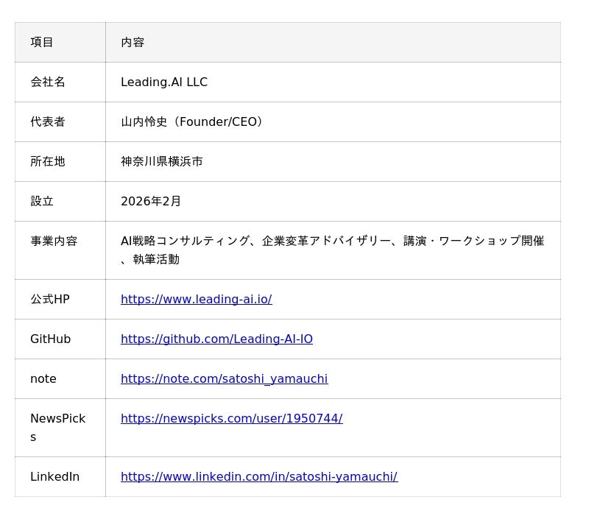Click the 2026年2月 founding date text
This screenshot has height=519, width=589.
(151, 201)
